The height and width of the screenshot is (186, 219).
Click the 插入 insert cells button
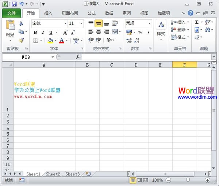click(180, 22)
